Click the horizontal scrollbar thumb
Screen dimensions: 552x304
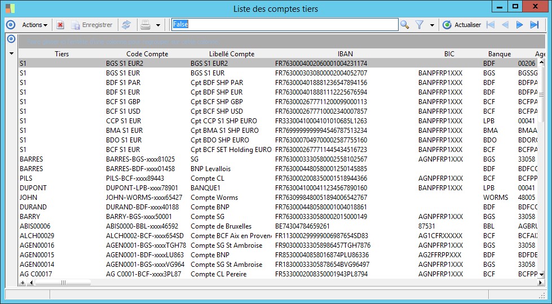coord(63,283)
